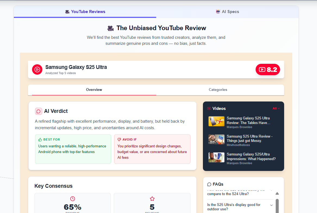Click the red play icon beside Samsung Galaxy S25 Ultra

tap(37, 69)
